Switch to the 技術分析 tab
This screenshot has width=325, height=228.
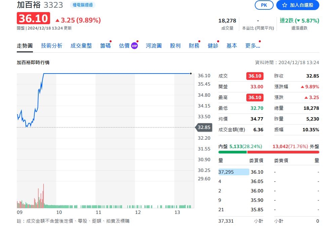click(51, 45)
